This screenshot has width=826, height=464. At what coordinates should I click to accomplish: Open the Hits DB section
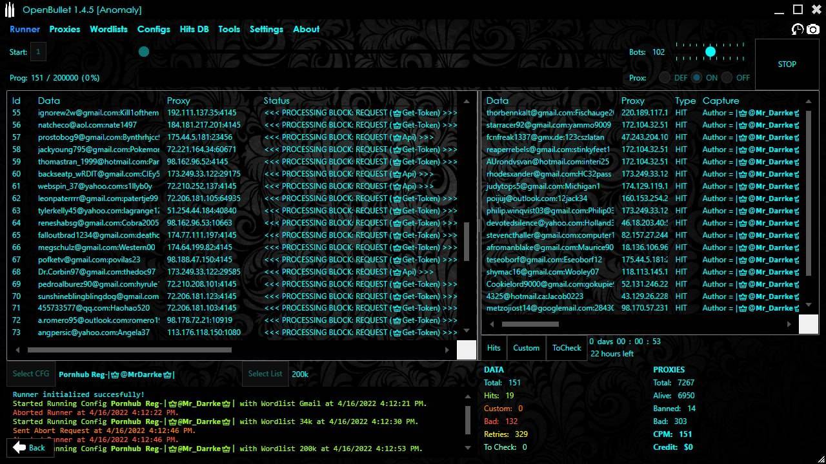[194, 29]
